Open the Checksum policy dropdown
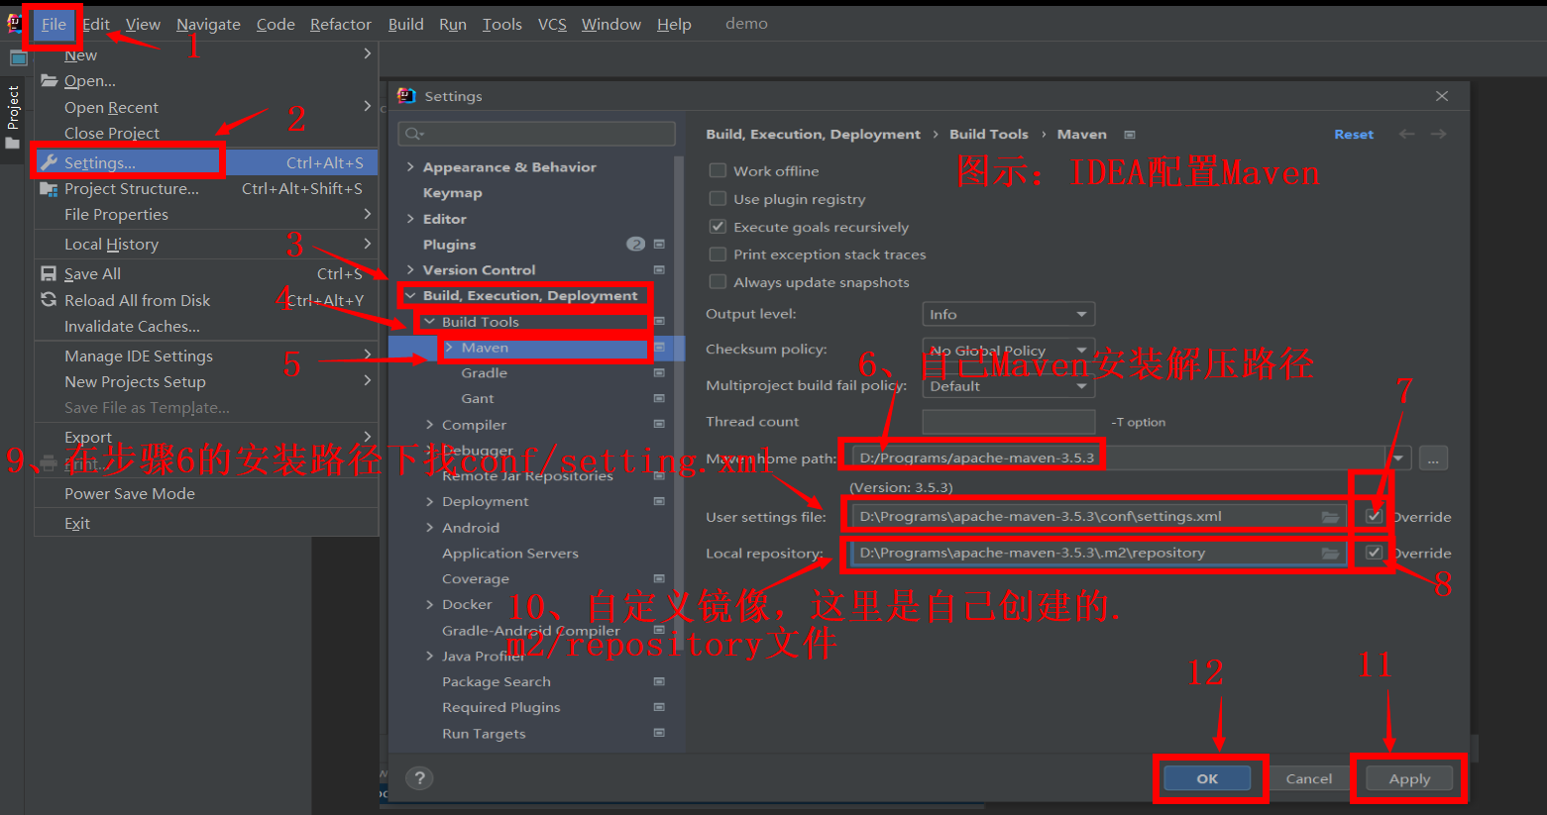1547x815 pixels. pos(1008,350)
